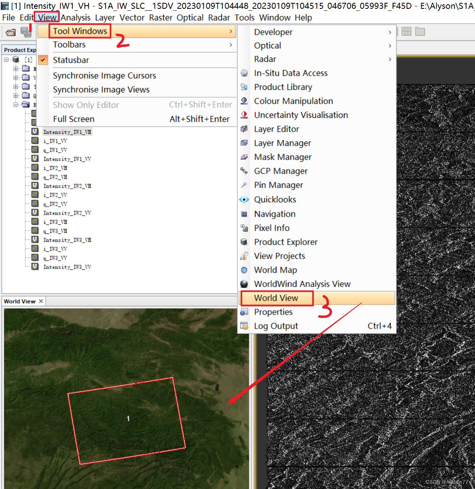Screen dimensions: 475x489
Task: Open Pin Manager via its pin icon
Action: click(244, 185)
